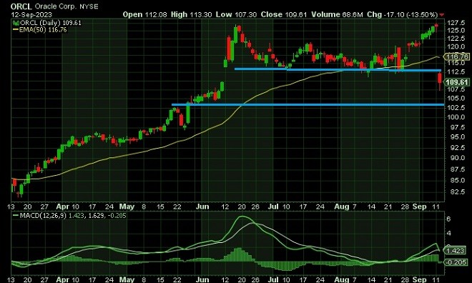Click the MACD(12,26,9) legend label
Screen dimensions: 472x283
[x=43, y=216]
